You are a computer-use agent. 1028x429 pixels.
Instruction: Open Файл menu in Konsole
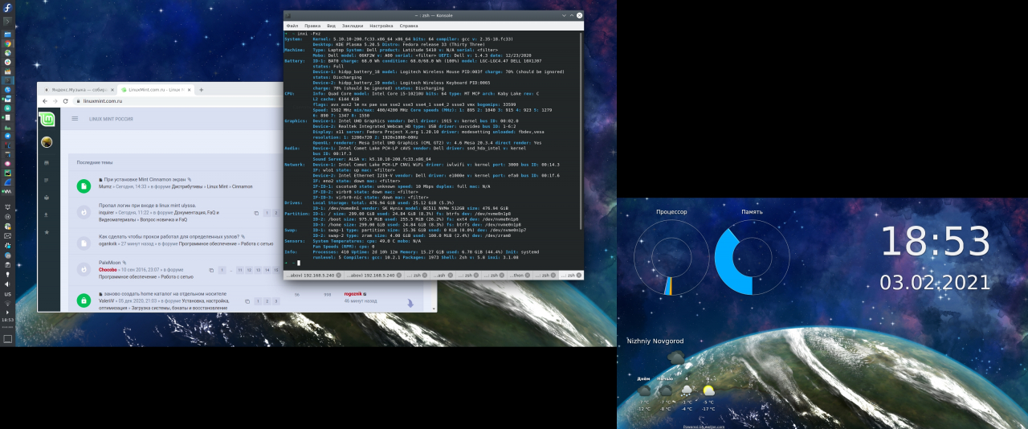pos(292,26)
